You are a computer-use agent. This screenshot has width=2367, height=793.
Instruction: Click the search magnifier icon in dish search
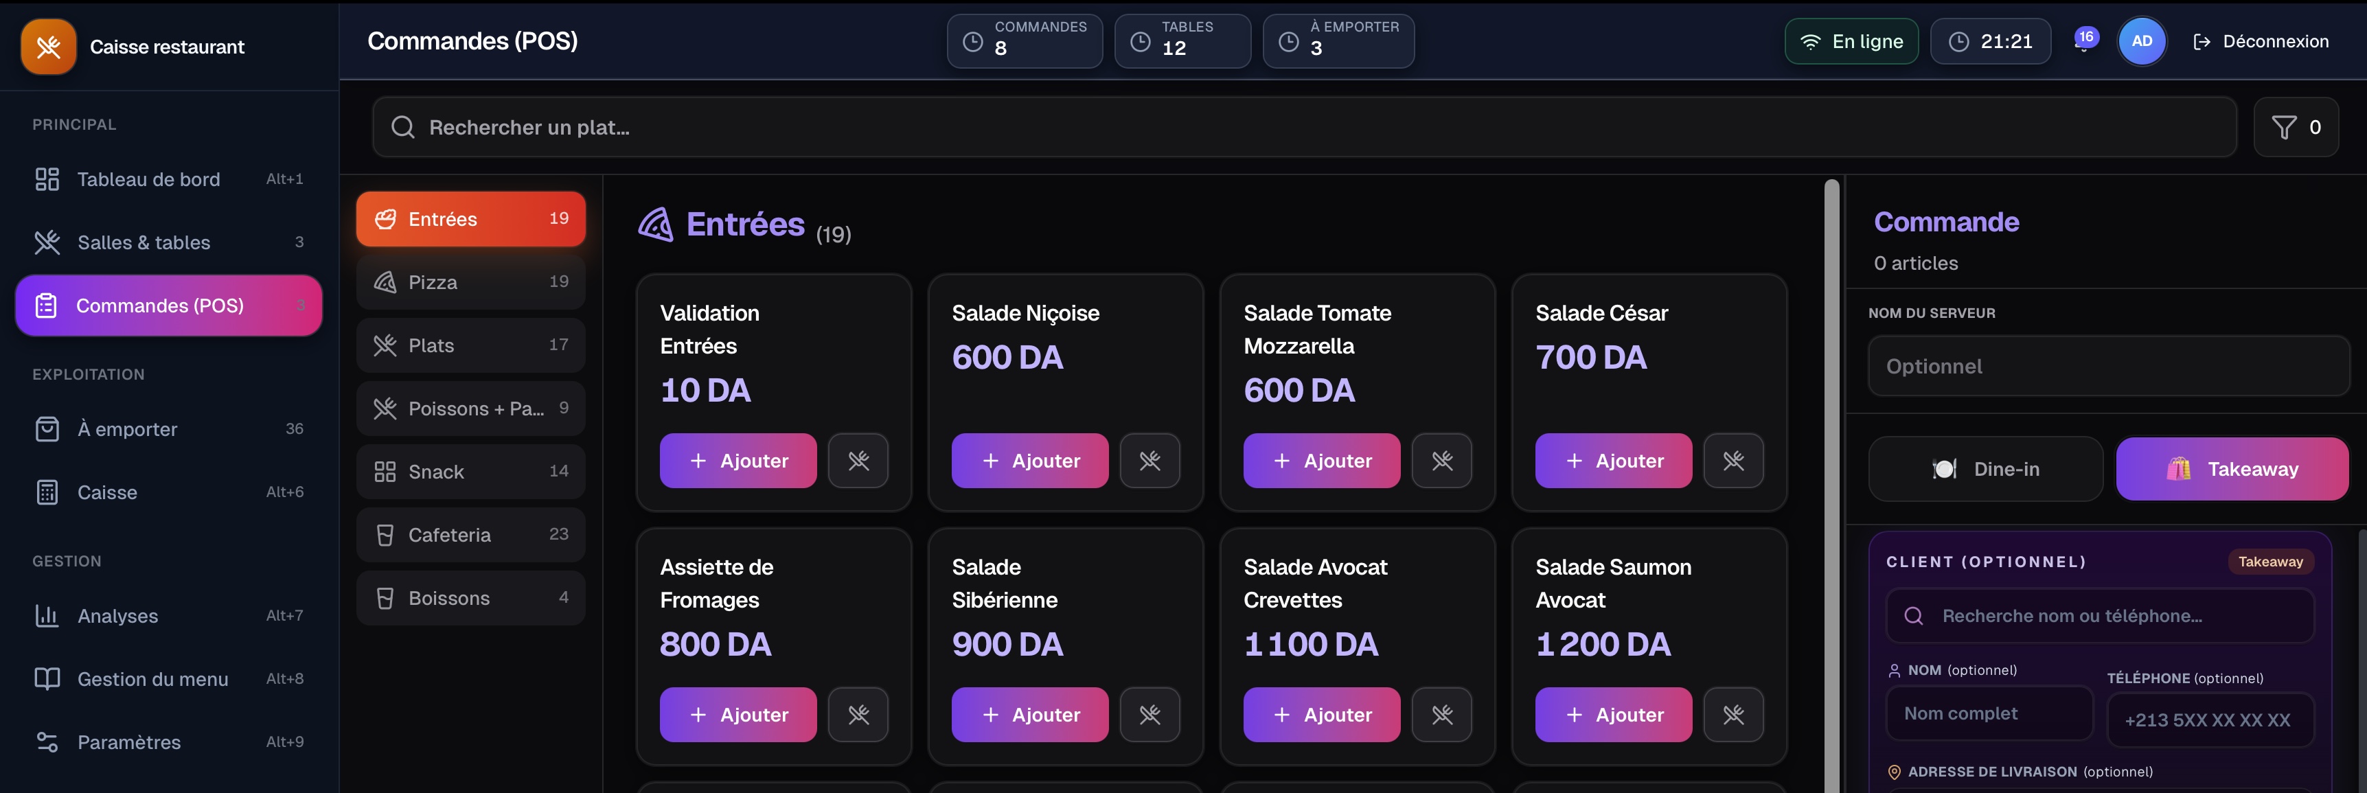pos(402,127)
